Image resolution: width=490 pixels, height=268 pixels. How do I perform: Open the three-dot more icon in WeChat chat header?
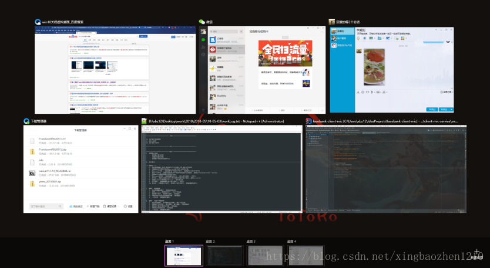click(322, 32)
